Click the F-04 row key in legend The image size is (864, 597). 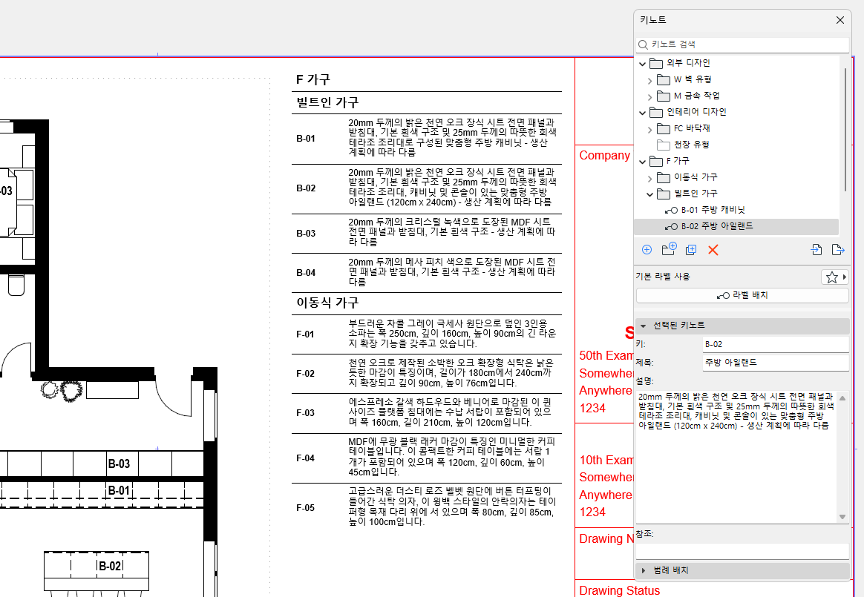tap(305, 458)
